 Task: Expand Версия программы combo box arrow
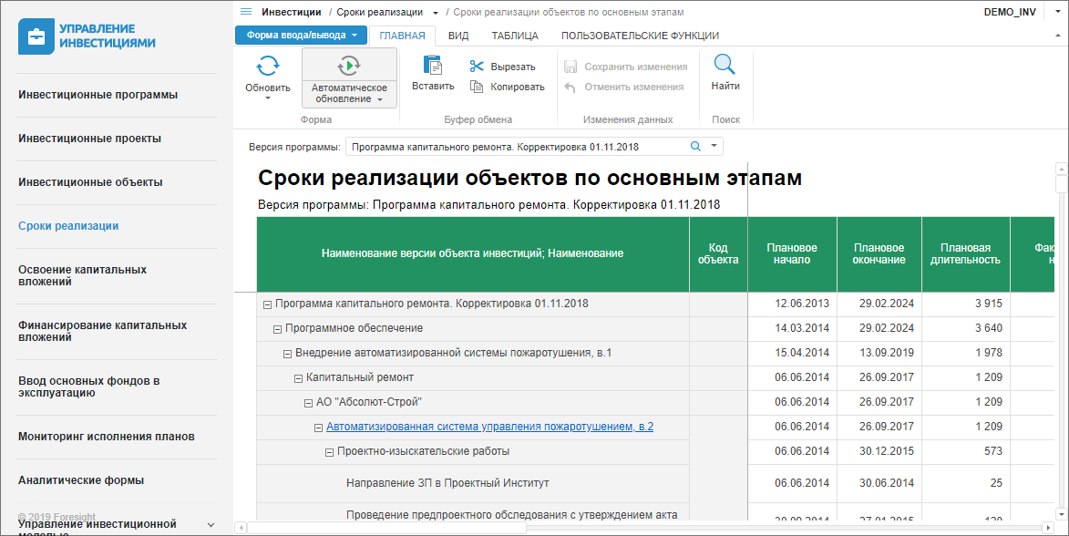714,146
